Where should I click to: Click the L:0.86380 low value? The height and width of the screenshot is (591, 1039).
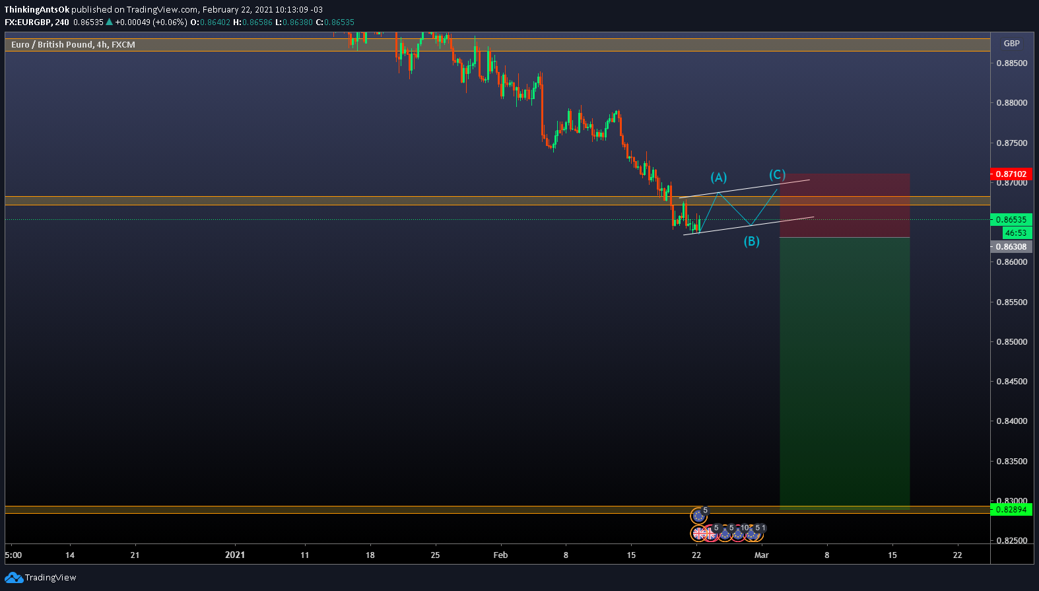coord(294,22)
